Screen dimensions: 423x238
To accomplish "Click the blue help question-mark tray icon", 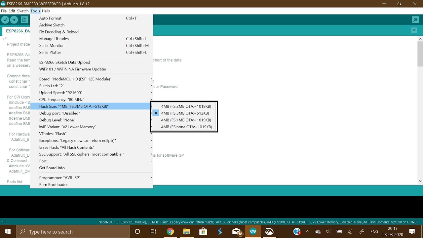I will 297,232.
